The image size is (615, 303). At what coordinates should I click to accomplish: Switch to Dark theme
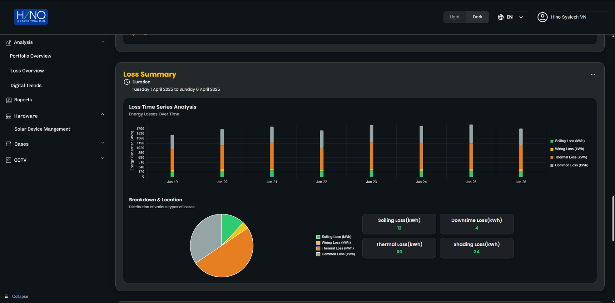[477, 17]
